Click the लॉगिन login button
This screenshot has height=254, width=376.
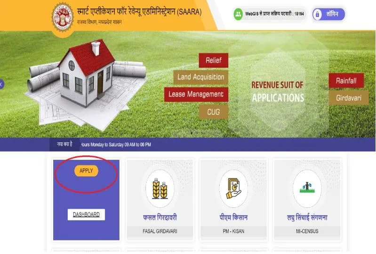[328, 14]
